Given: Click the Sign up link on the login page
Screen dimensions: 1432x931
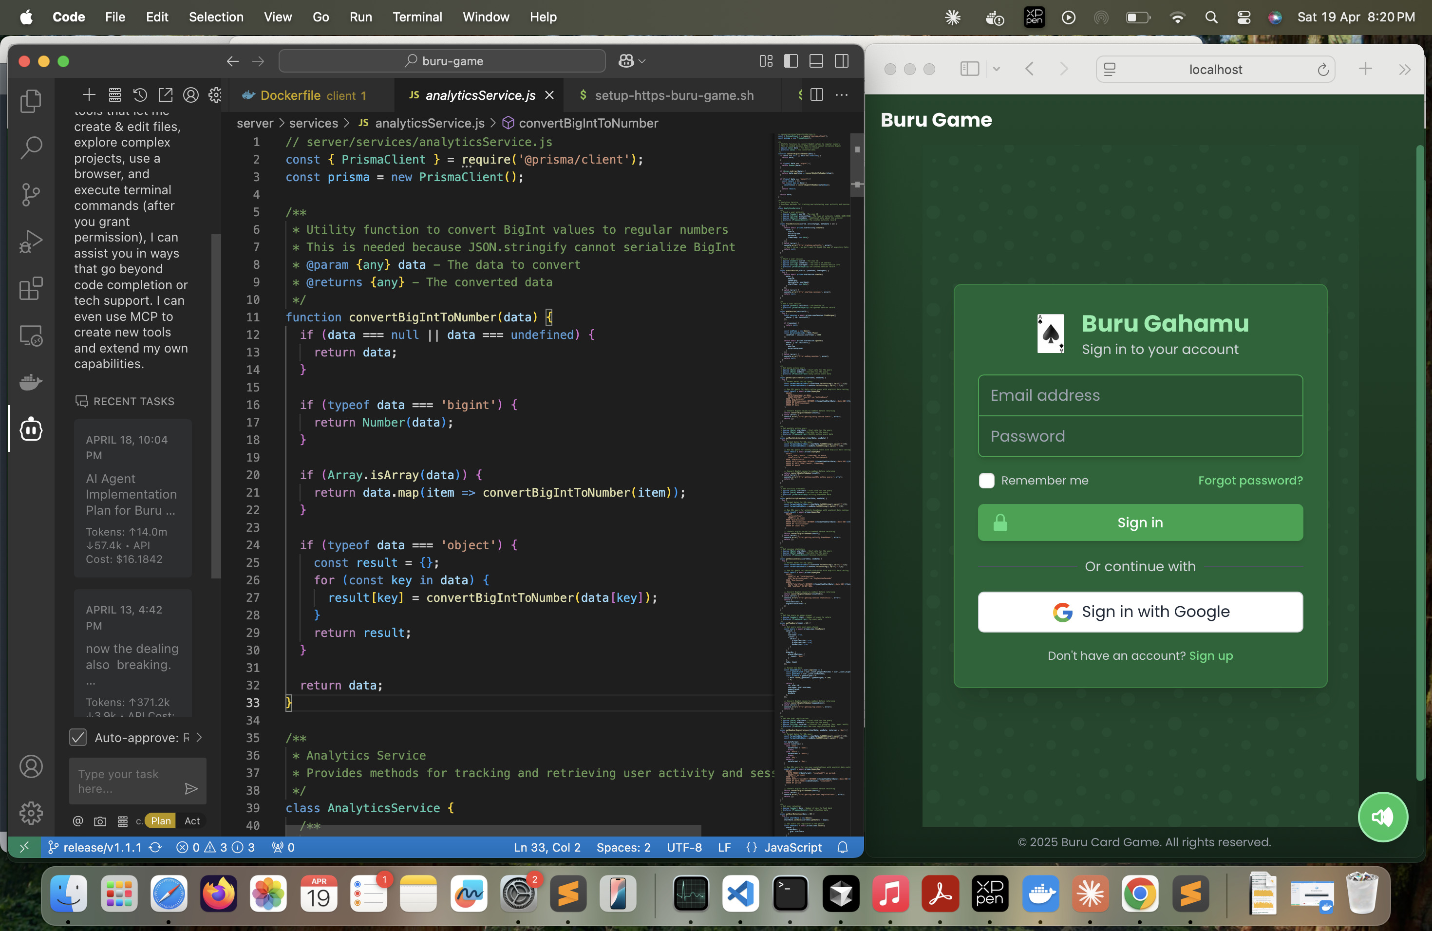Looking at the screenshot, I should click(x=1211, y=655).
